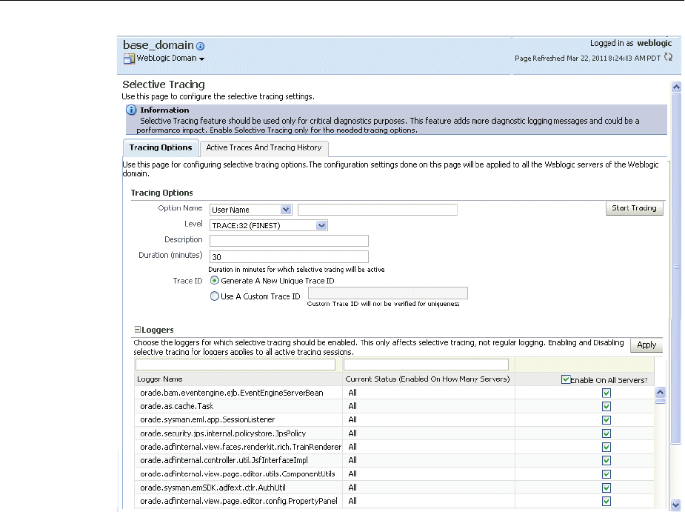
Task: Uncheck the oracle.as.cache.Task logger checkbox
Action: [x=607, y=406]
